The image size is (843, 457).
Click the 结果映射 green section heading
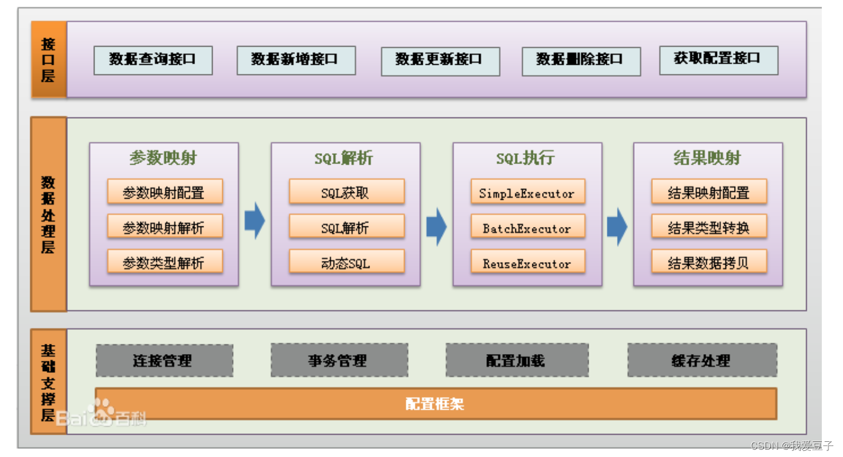click(707, 159)
